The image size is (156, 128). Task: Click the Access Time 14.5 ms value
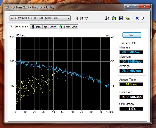tap(131, 84)
